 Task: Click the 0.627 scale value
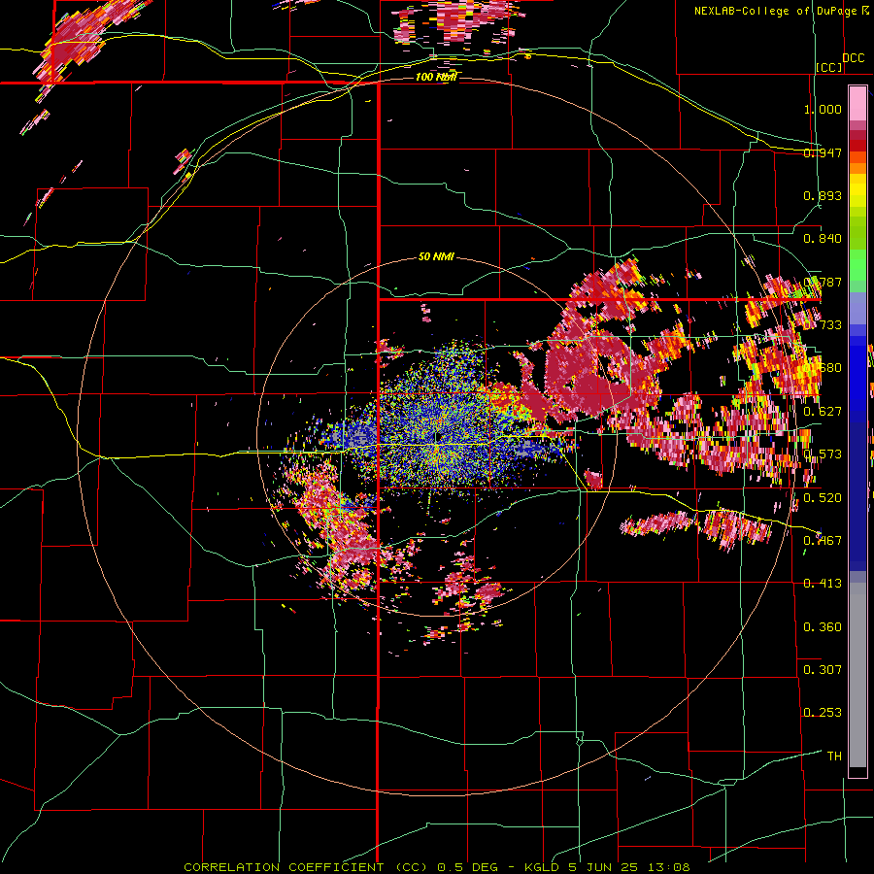pyautogui.click(x=823, y=412)
